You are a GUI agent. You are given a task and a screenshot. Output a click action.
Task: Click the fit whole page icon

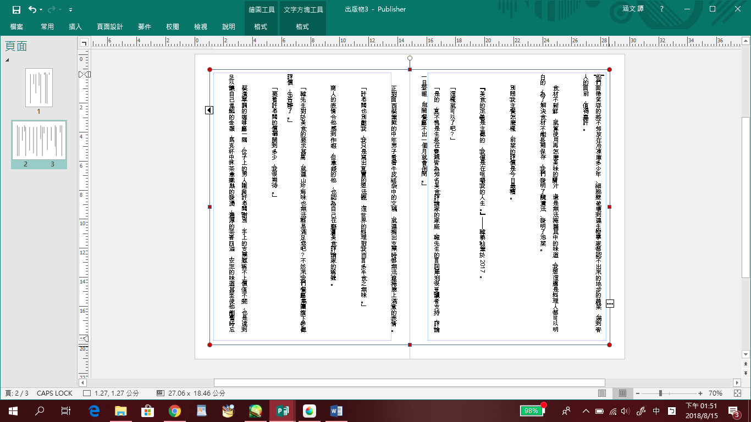[737, 393]
